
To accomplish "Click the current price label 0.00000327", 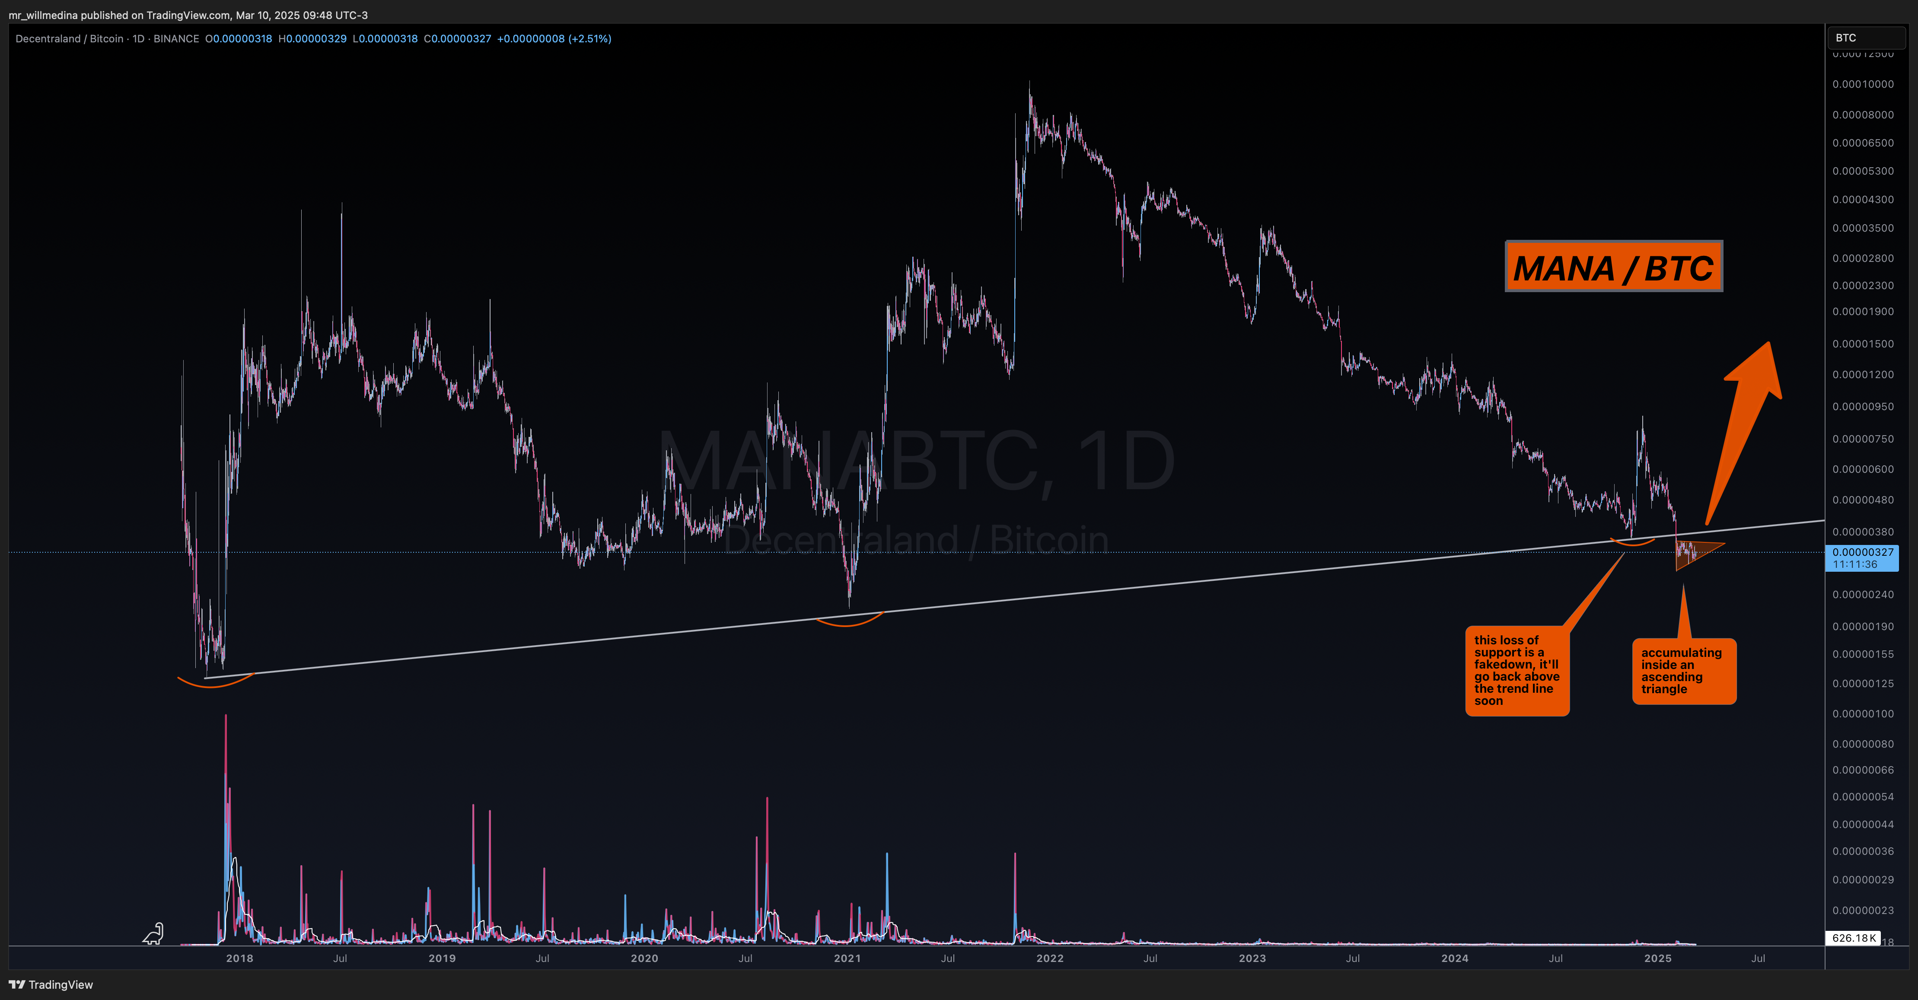I will pyautogui.click(x=1863, y=552).
